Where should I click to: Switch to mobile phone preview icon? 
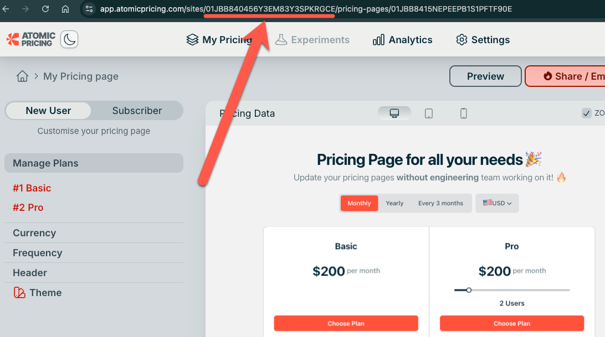464,113
